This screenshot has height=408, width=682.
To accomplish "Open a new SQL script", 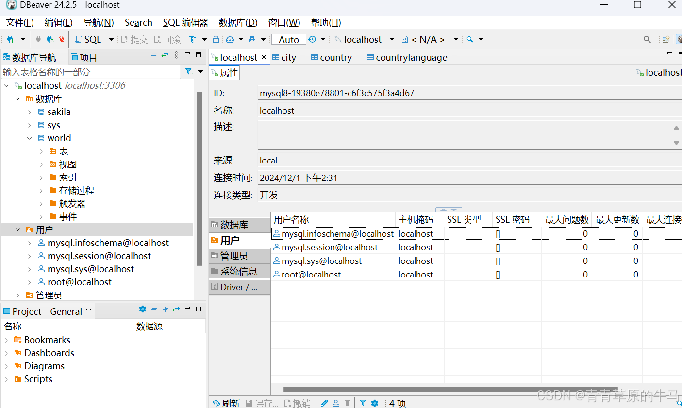I will [x=88, y=39].
